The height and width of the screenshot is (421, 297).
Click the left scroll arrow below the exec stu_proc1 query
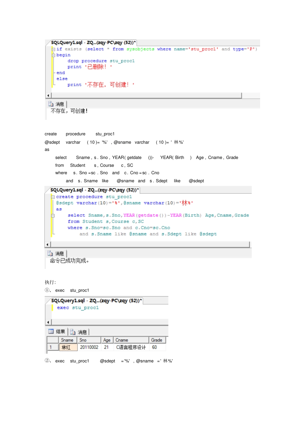pyautogui.click(x=48, y=322)
